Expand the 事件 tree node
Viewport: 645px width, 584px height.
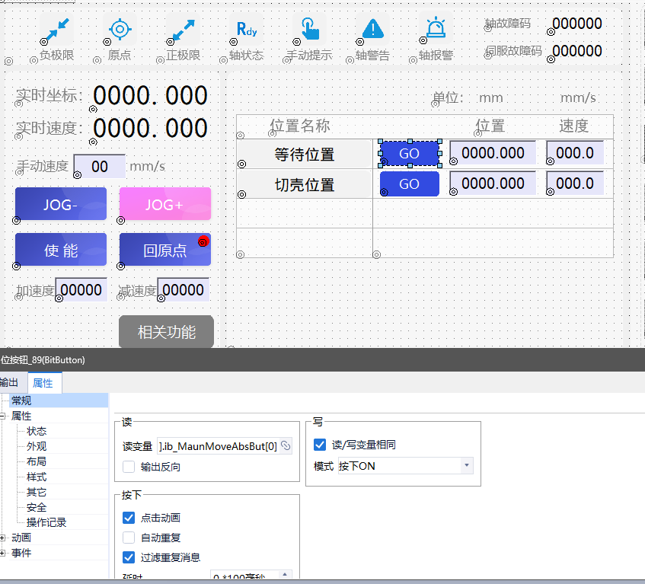tap(4, 553)
